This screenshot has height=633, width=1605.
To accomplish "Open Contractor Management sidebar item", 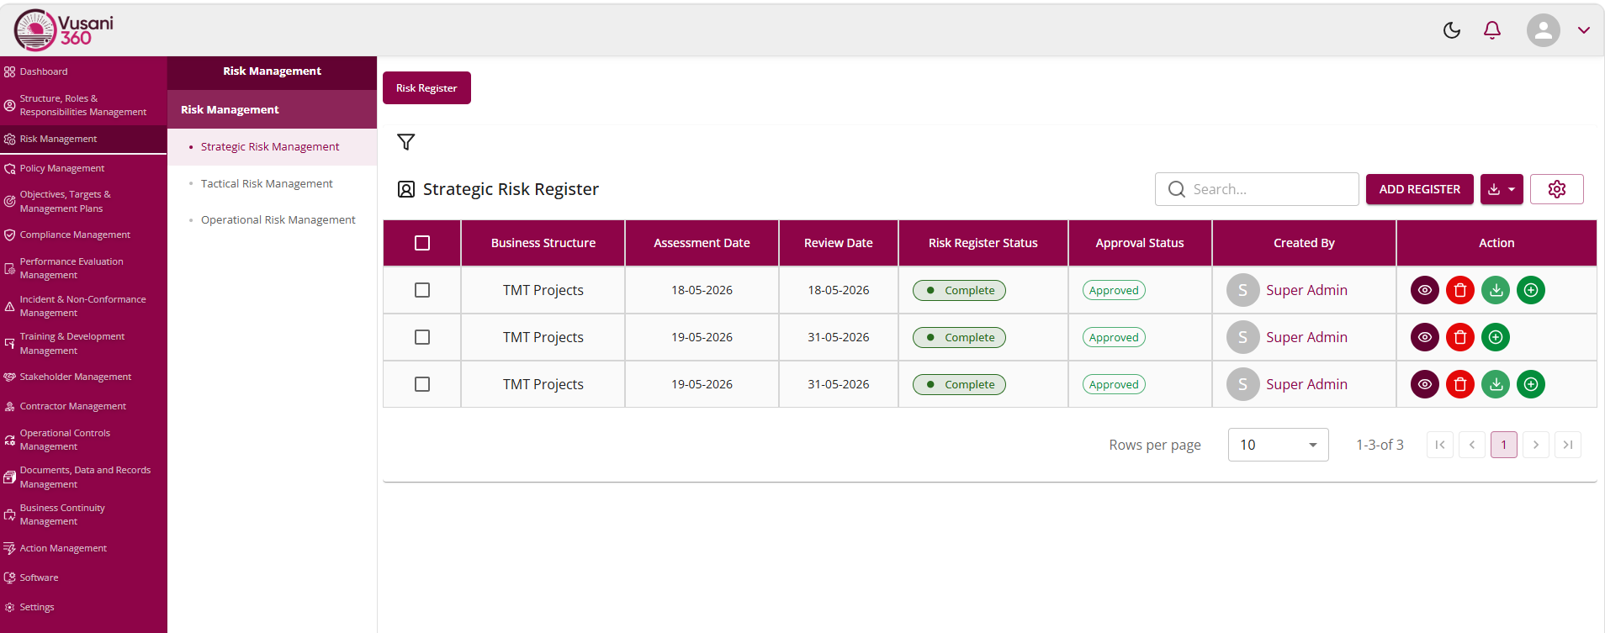I will [83, 406].
